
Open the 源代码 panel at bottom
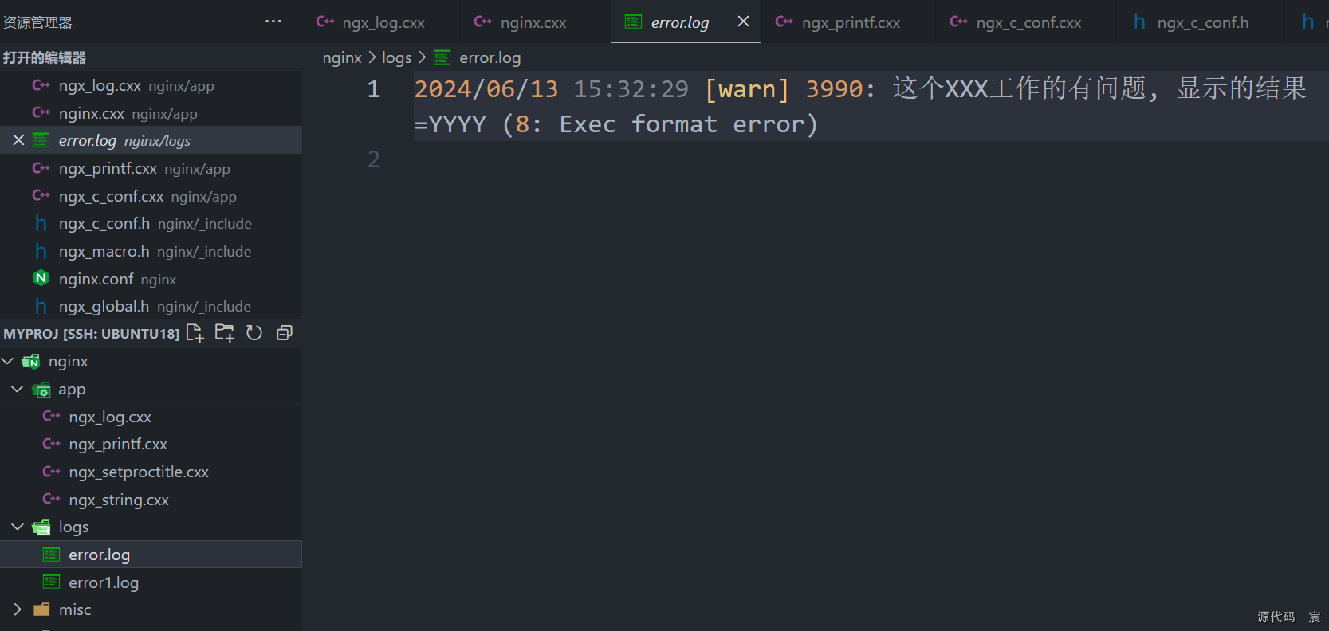pos(1276,617)
